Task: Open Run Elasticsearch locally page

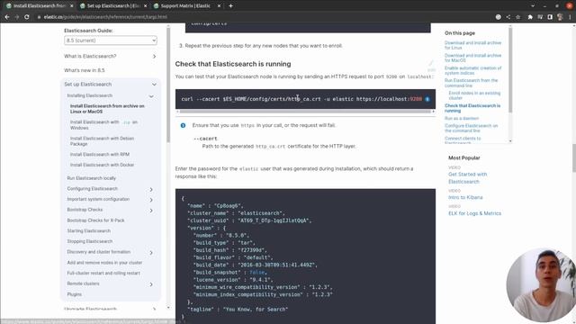Action: tap(92, 178)
